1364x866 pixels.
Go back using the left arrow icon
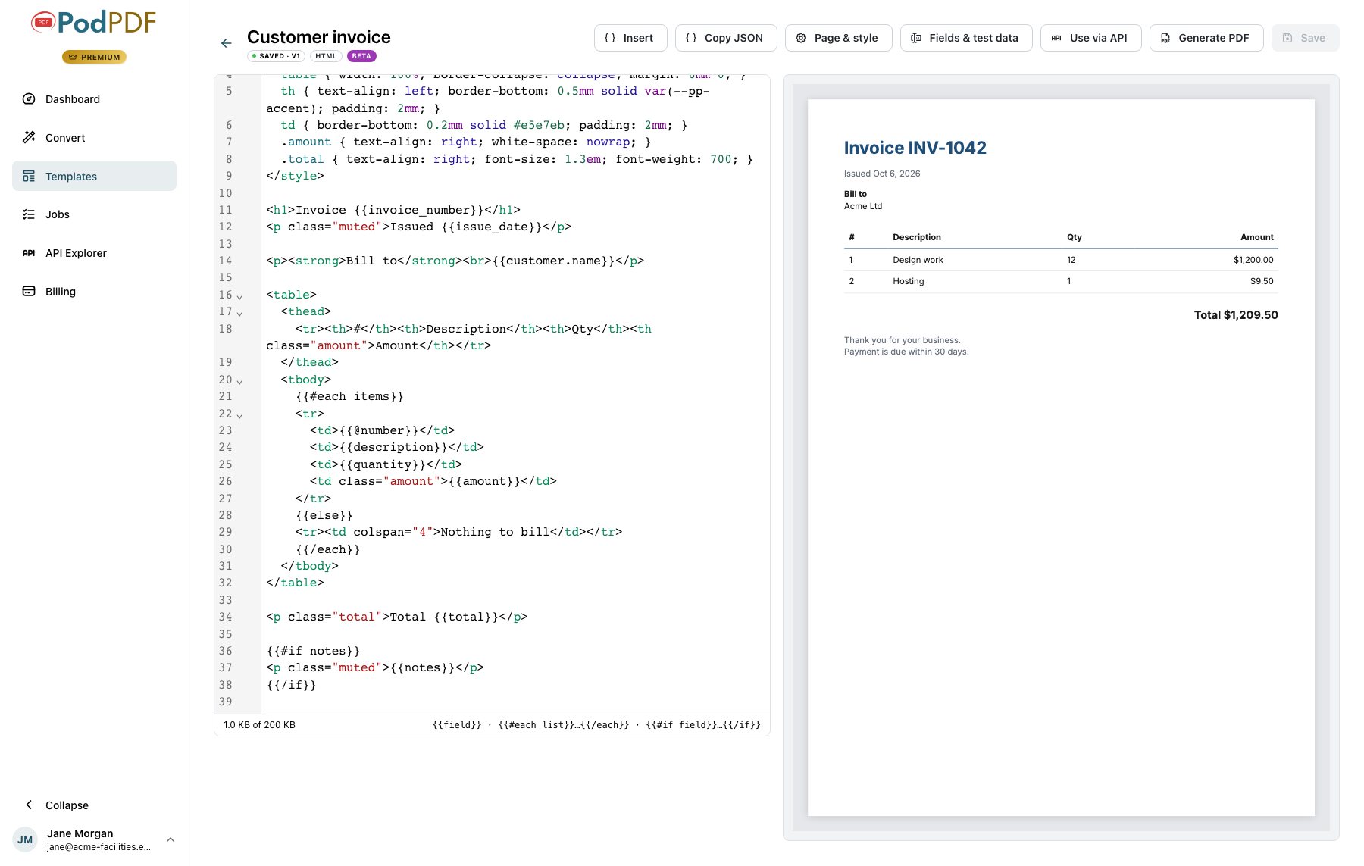point(226,43)
